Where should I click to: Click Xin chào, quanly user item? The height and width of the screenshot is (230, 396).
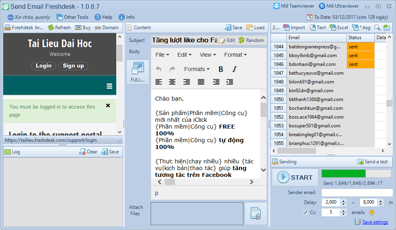tap(28, 17)
